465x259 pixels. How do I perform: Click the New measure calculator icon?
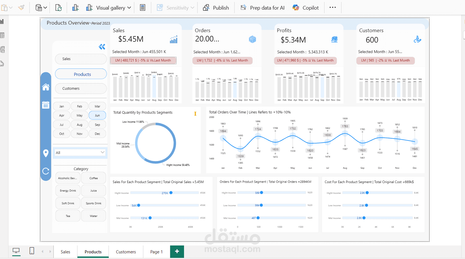coord(143,7)
